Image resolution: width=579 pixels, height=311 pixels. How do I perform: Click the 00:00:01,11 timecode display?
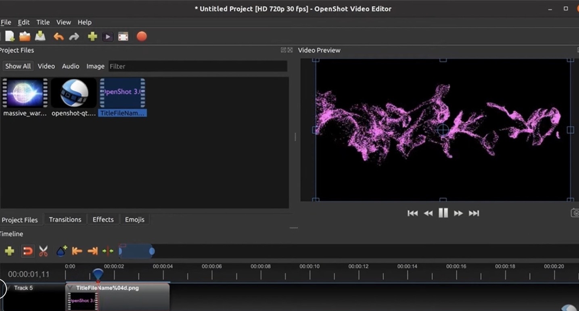[x=29, y=274]
